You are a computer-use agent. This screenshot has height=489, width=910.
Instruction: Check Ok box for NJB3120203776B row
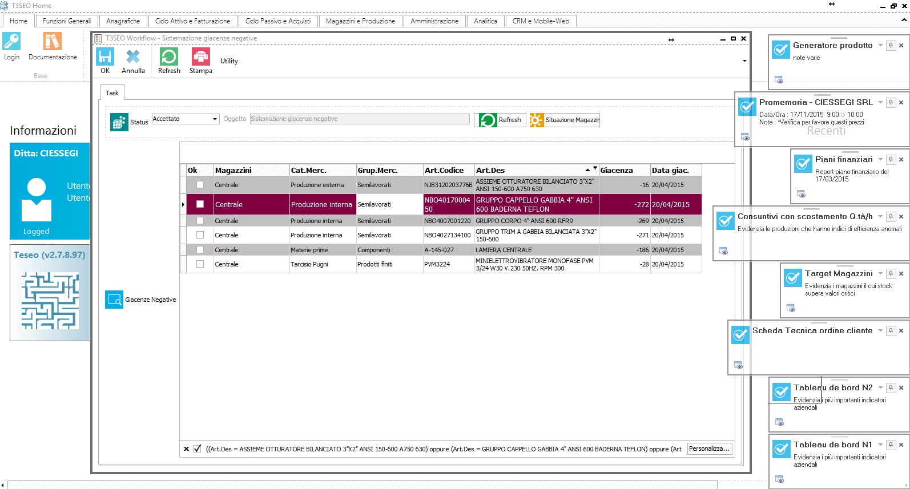200,185
